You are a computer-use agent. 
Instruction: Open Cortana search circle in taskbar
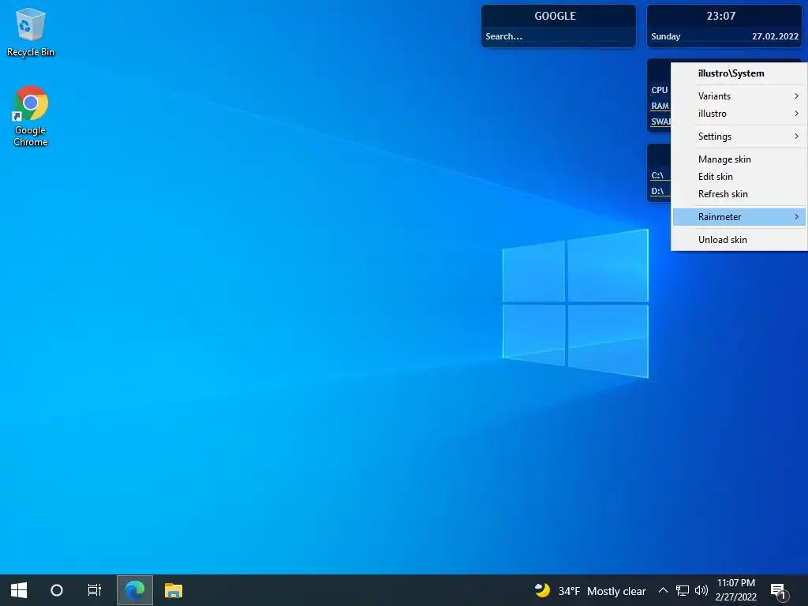pos(57,590)
